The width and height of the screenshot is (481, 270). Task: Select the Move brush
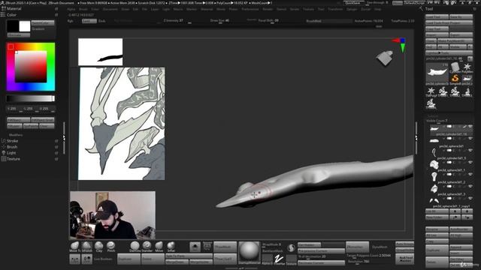(x=159, y=247)
